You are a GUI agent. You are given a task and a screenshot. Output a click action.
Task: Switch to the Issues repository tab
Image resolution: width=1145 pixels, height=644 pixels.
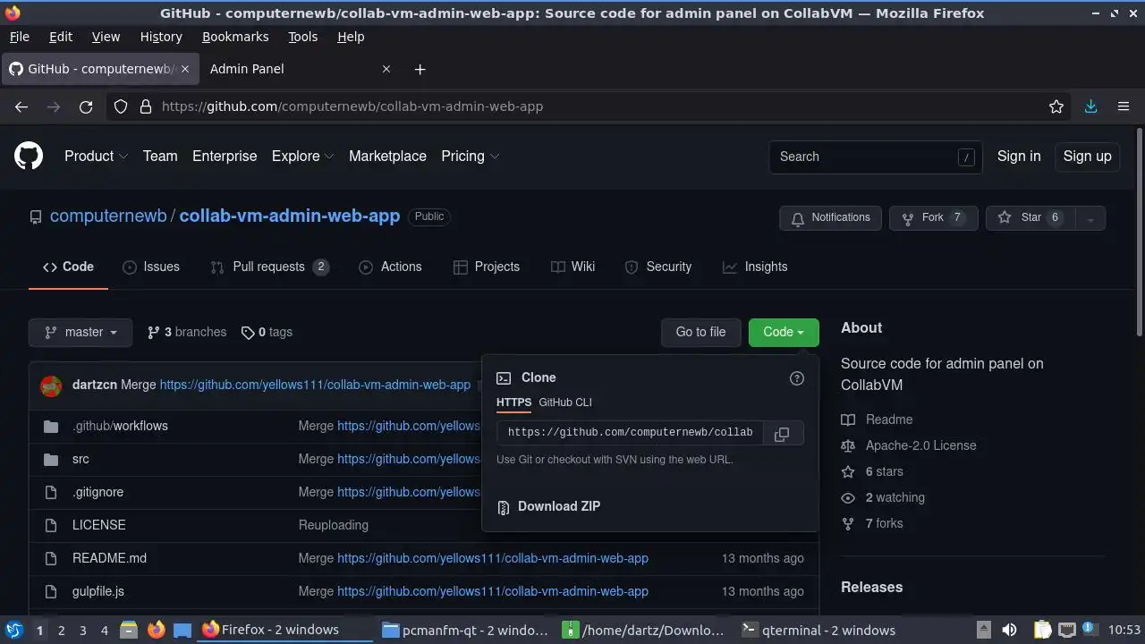(x=151, y=267)
